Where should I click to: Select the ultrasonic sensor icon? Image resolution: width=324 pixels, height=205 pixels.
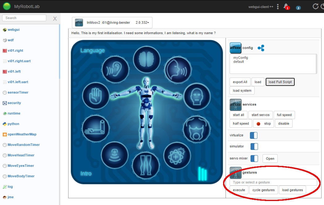click(115, 155)
